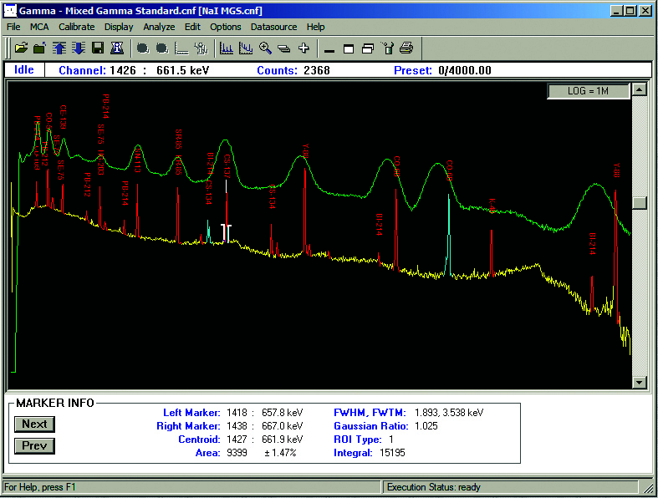This screenshot has height=498, width=658.
Task: Click the Centroid value 661.9 keV
Action: point(282,440)
